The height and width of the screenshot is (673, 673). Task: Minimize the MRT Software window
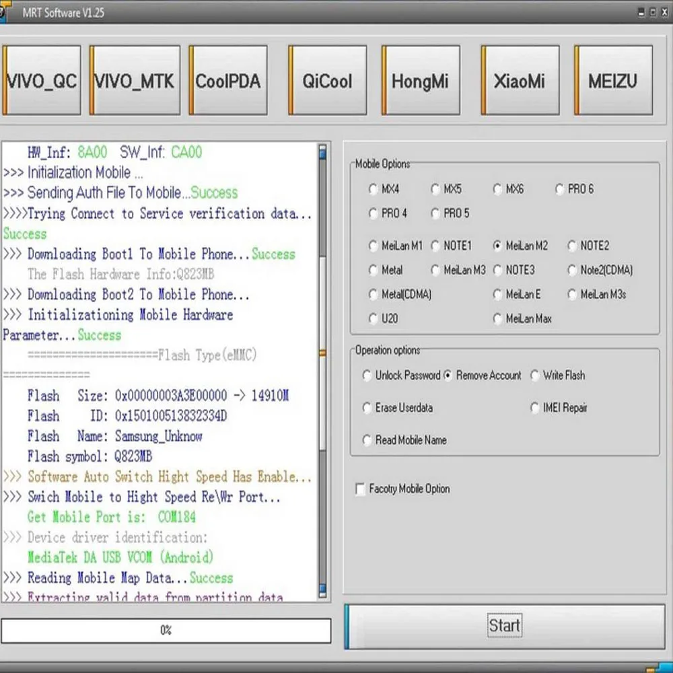click(x=641, y=12)
